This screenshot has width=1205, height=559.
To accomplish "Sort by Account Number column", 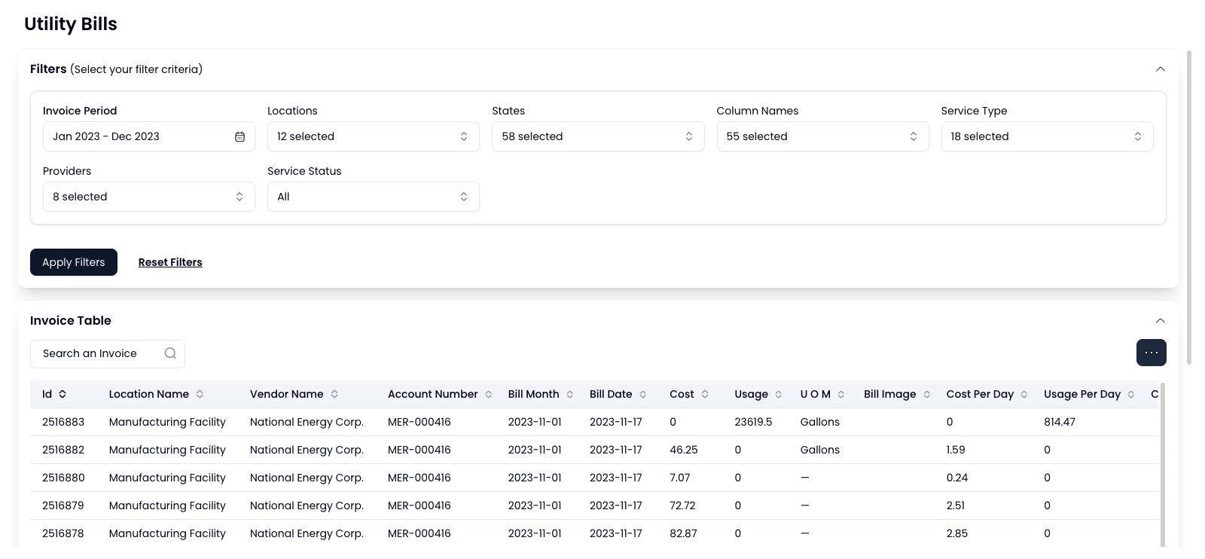I will (488, 394).
